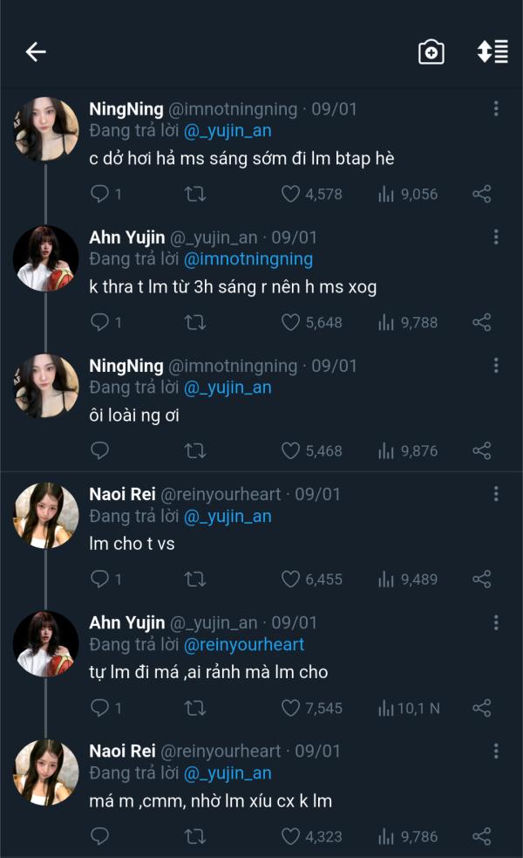Open more options on Ahn Yujin's 'tự lm đi má' tweet
The width and height of the screenshot is (523, 858).
click(x=496, y=623)
